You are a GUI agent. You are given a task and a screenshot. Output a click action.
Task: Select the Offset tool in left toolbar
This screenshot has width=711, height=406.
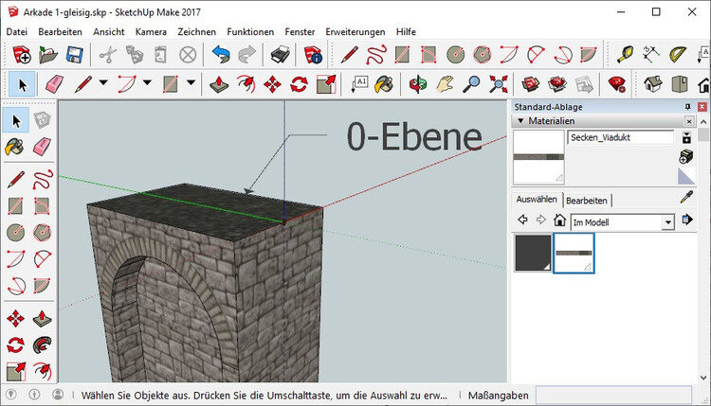pyautogui.click(x=42, y=372)
